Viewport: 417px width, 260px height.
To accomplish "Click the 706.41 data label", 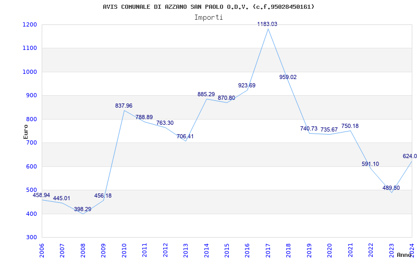I will click(x=185, y=137).
